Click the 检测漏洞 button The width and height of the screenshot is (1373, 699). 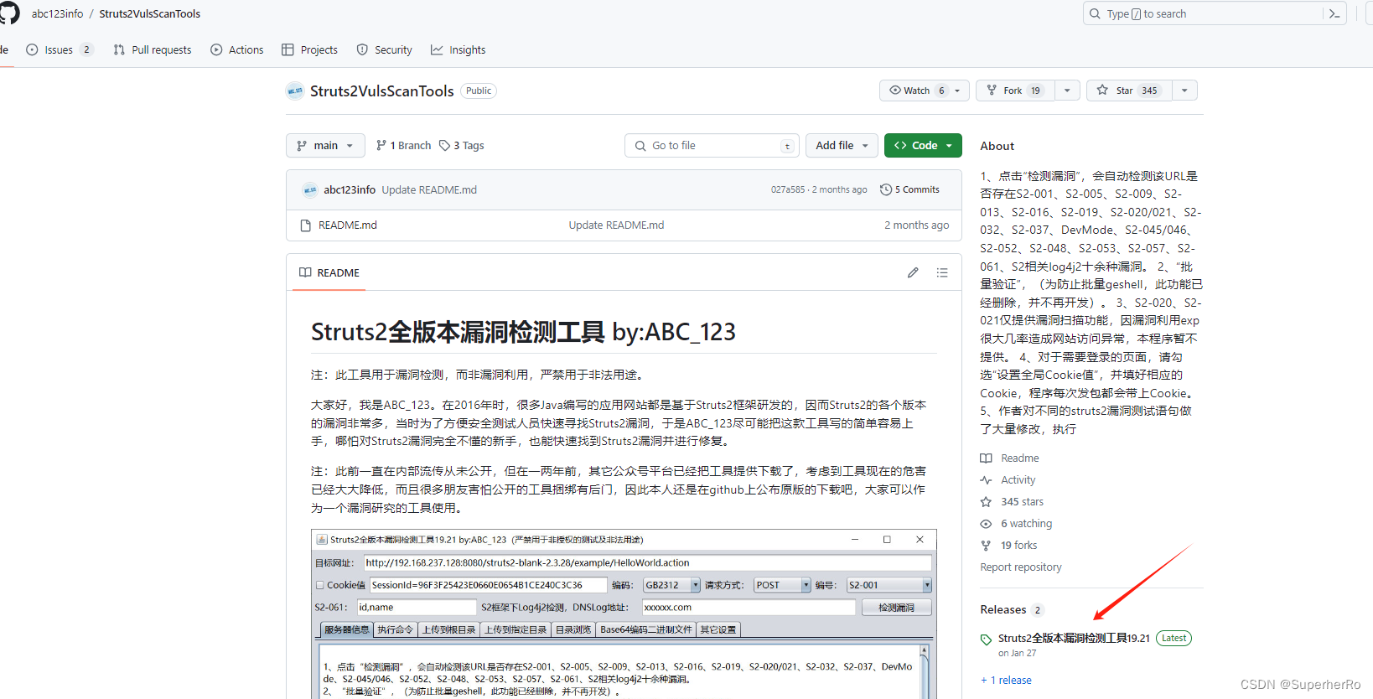click(896, 608)
